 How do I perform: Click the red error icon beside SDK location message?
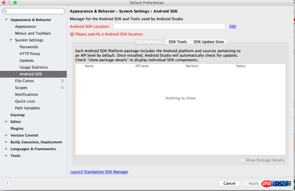click(x=72, y=34)
